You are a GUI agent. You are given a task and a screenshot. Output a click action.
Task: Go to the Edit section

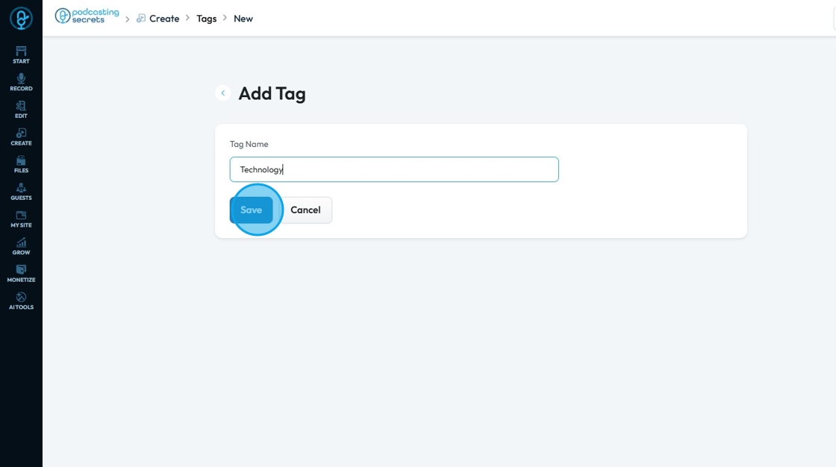21,110
